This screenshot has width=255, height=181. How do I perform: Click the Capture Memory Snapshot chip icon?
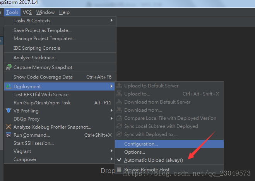point(9,67)
